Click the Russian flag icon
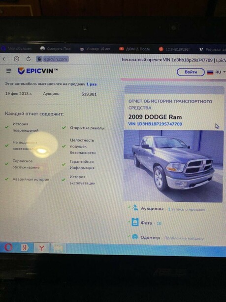Viewport: 226px width, 302px height. click(x=210, y=72)
